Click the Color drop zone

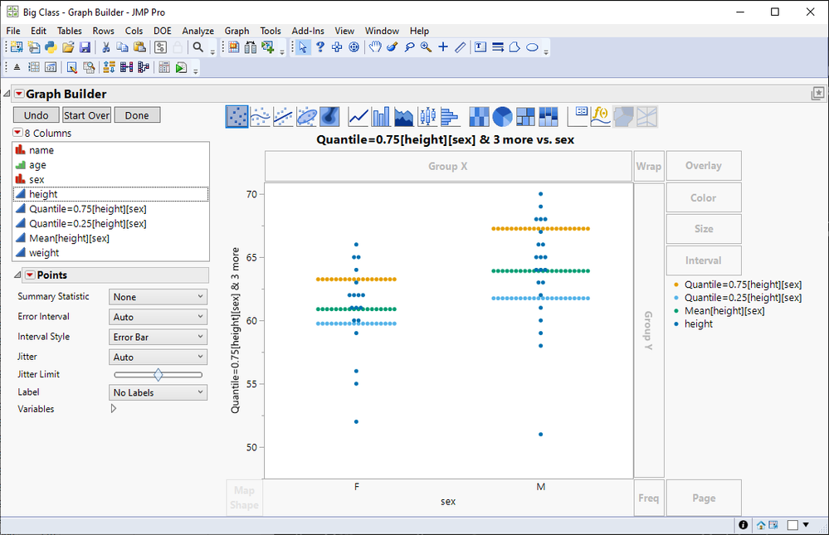(704, 197)
